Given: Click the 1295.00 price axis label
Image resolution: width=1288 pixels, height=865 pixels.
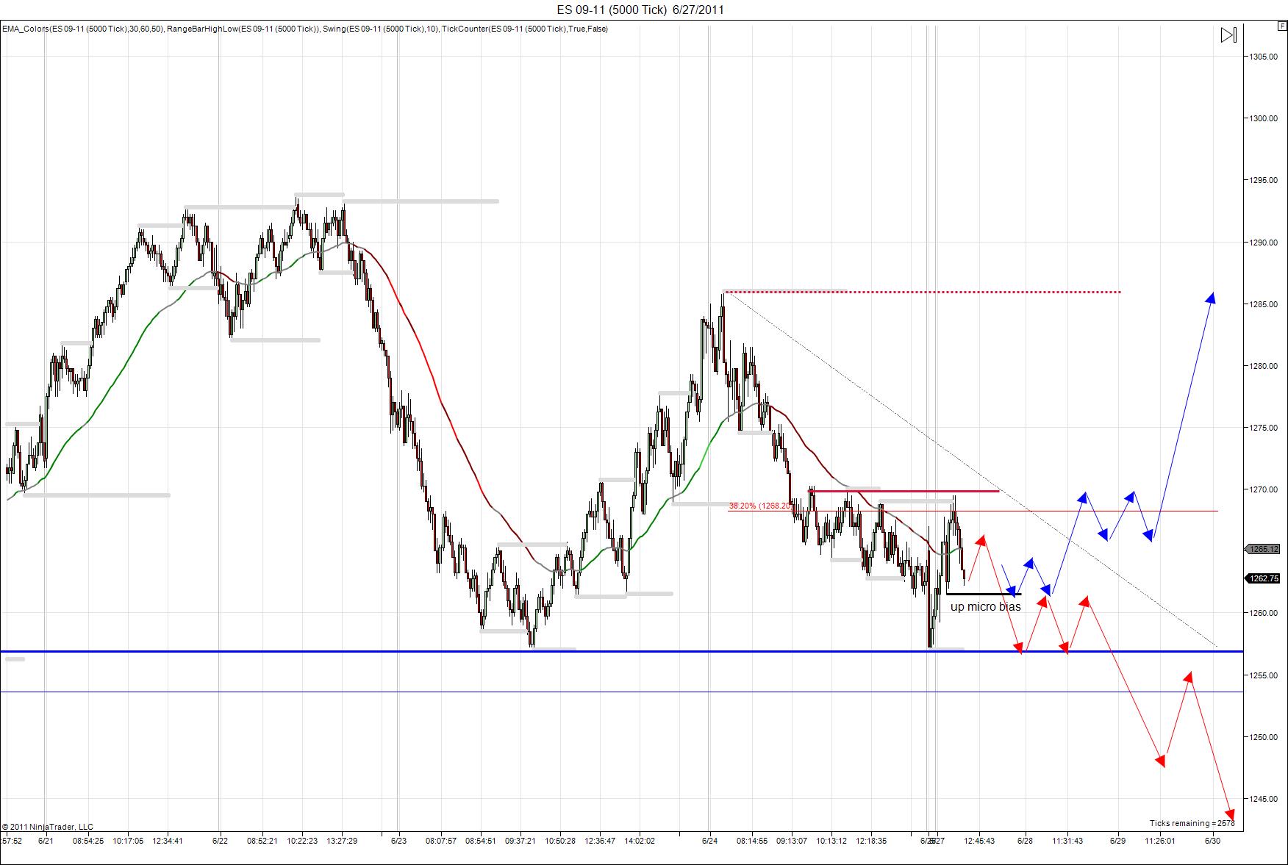Looking at the screenshot, I should [1264, 180].
